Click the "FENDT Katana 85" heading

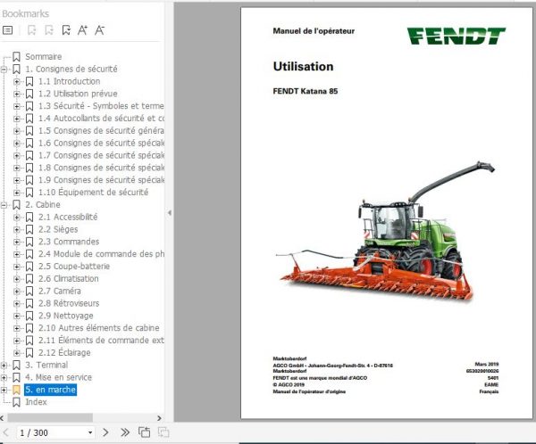click(306, 91)
